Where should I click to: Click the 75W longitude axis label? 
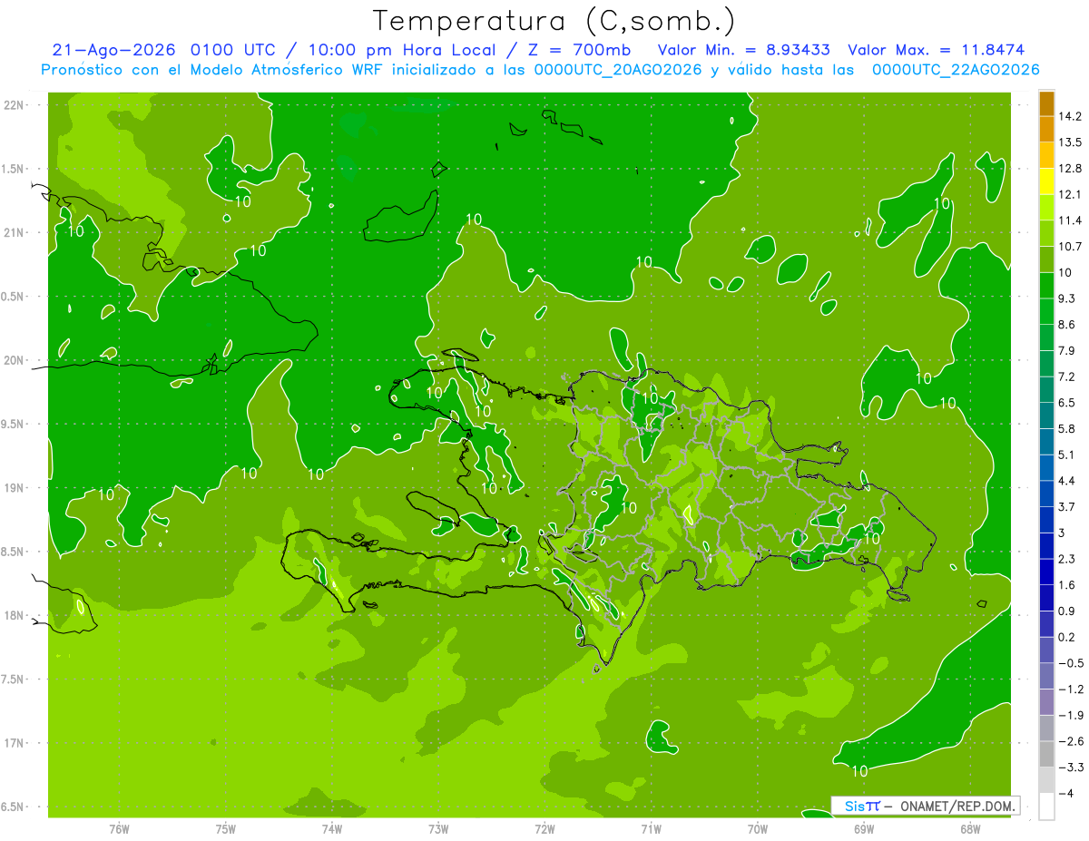pyautogui.click(x=226, y=829)
